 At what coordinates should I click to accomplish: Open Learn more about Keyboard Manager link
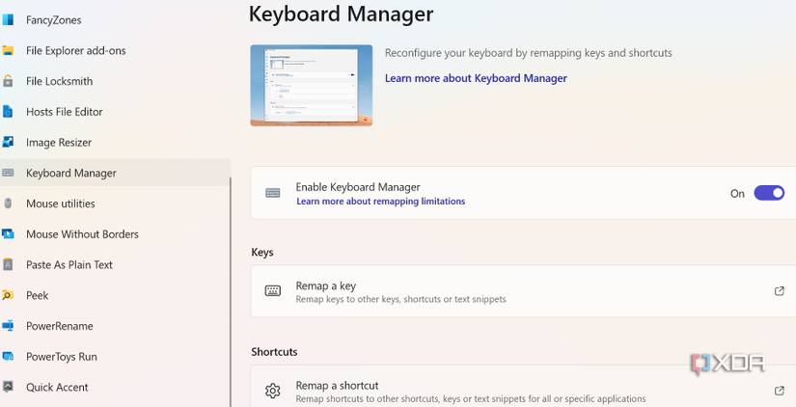(476, 78)
